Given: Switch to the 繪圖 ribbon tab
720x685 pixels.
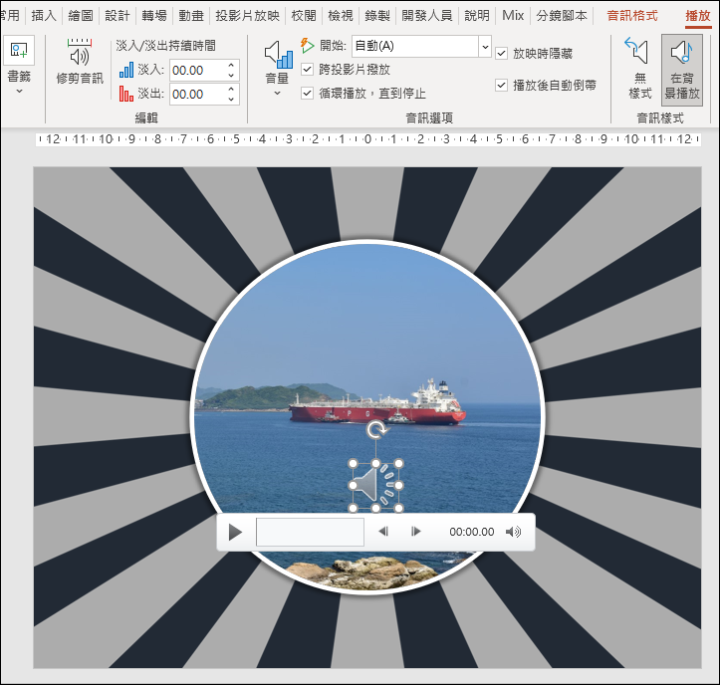Looking at the screenshot, I should (81, 16).
